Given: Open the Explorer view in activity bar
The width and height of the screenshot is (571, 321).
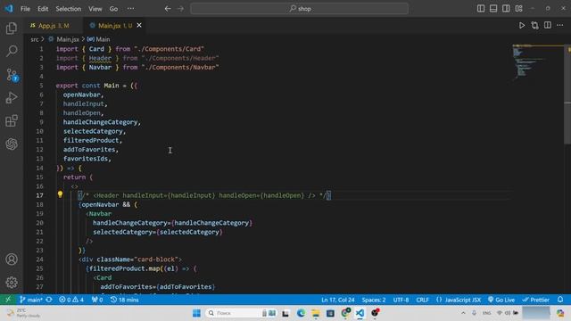Looking at the screenshot, I should [x=12, y=28].
